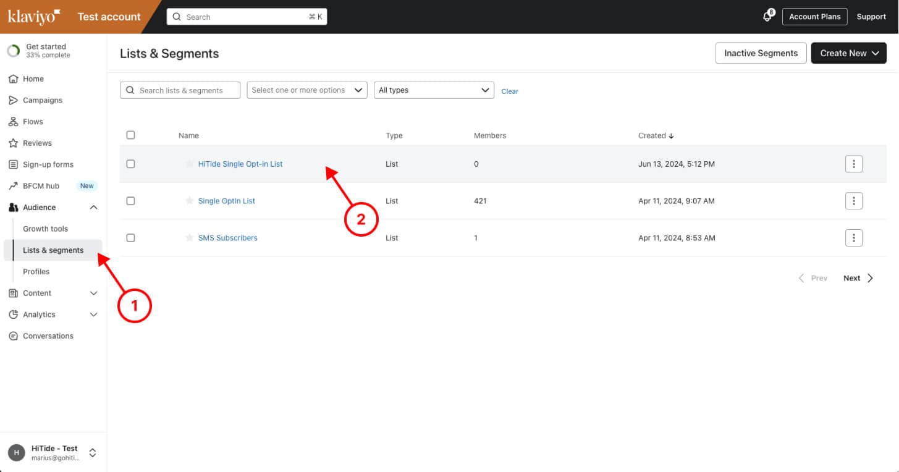899x472 pixels.
Task: Click the Analytics pie chart icon
Action: [13, 314]
